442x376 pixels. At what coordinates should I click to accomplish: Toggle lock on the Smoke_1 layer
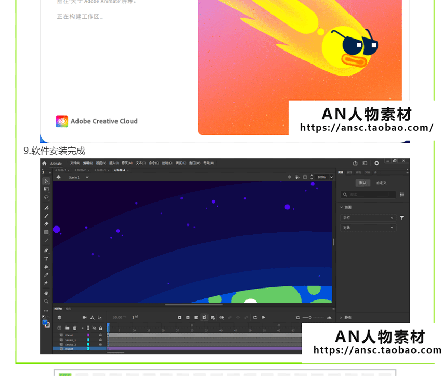pyautogui.click(x=100, y=340)
